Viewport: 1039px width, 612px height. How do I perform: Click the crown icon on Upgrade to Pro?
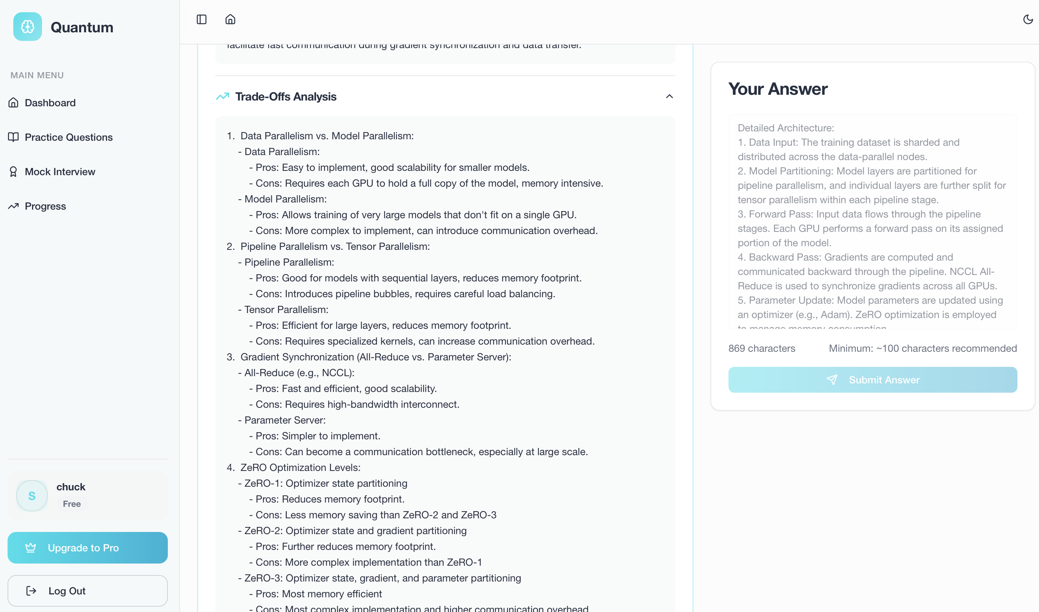pos(31,548)
